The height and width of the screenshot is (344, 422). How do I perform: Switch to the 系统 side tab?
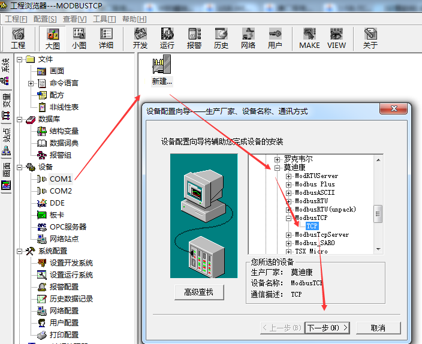click(x=5, y=71)
